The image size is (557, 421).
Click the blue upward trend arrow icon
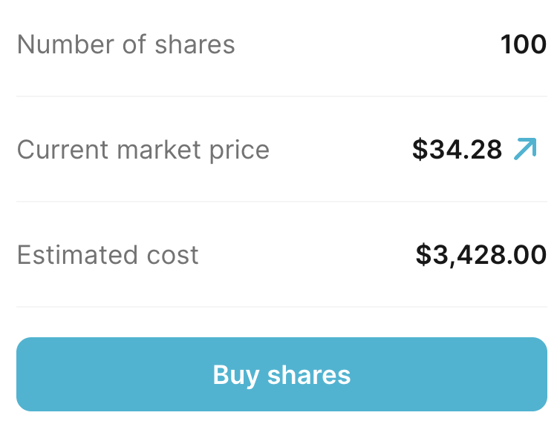525,149
